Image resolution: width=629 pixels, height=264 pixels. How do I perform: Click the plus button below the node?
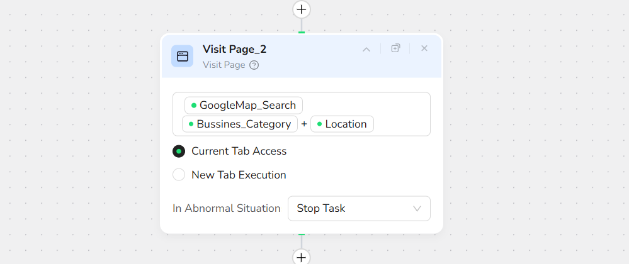click(302, 257)
